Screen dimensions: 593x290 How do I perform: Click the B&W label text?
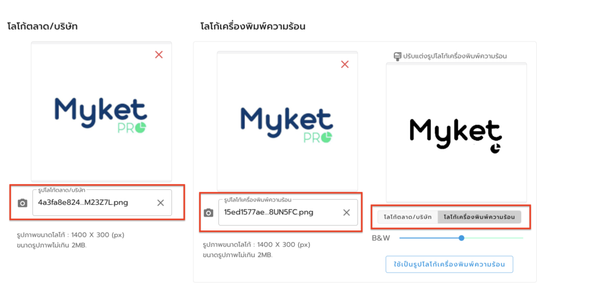pyautogui.click(x=381, y=238)
